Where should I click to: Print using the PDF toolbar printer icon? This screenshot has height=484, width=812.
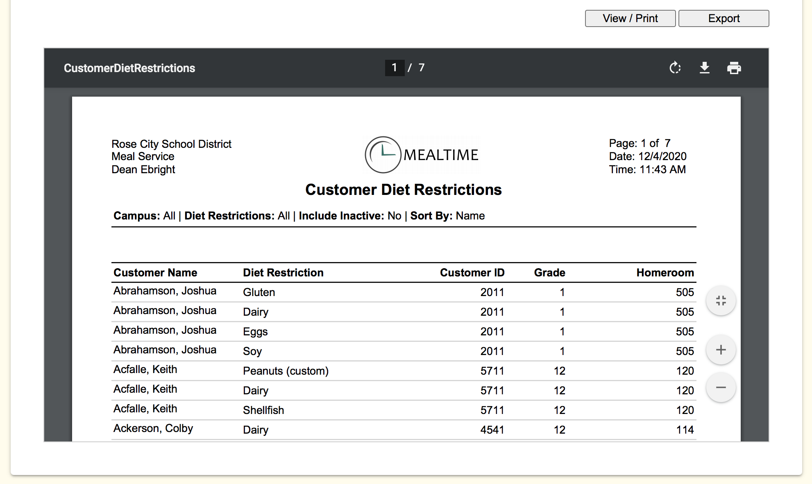[x=734, y=68]
